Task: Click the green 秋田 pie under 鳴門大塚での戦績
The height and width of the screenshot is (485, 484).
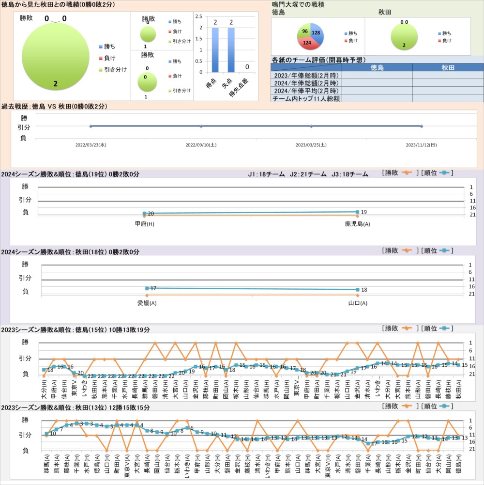Action: [x=404, y=36]
